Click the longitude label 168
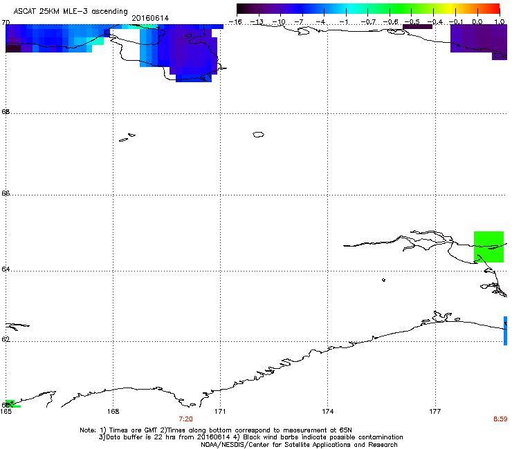 point(113,412)
